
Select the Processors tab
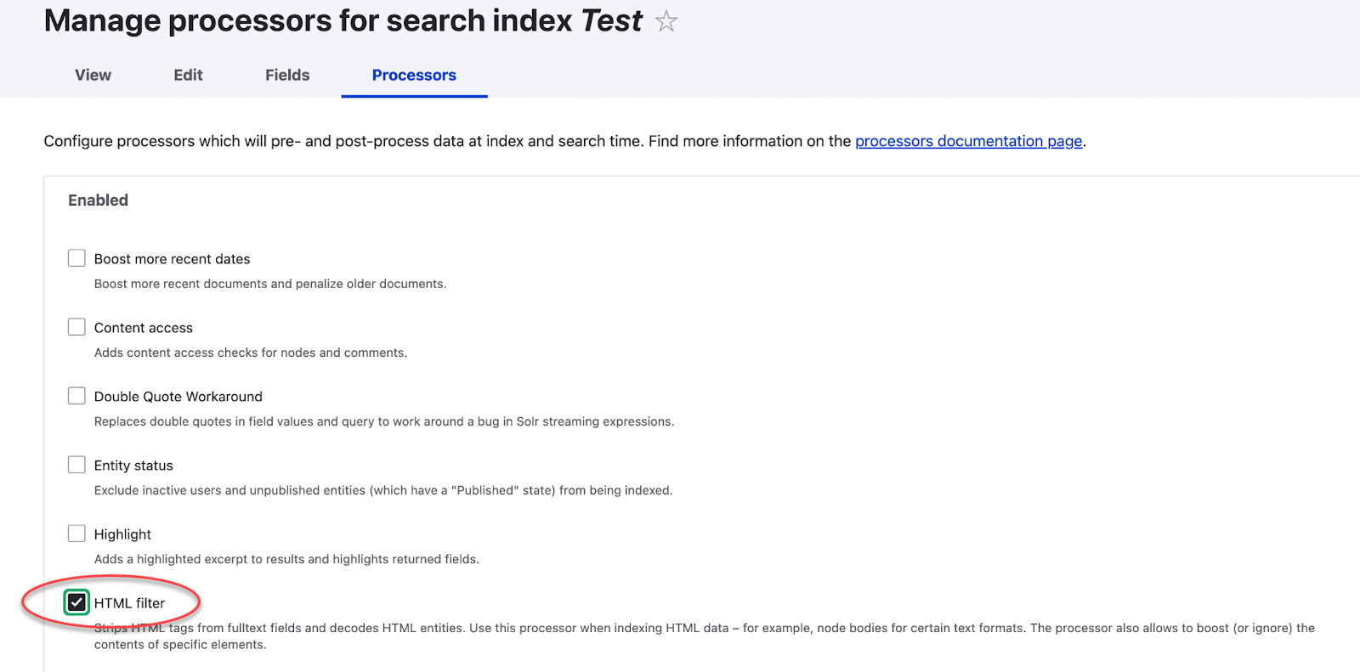[414, 75]
